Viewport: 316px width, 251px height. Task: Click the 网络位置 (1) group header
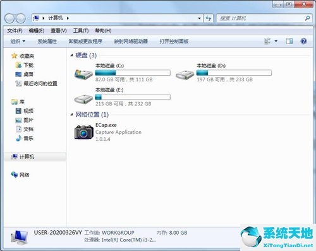[x=92, y=115]
